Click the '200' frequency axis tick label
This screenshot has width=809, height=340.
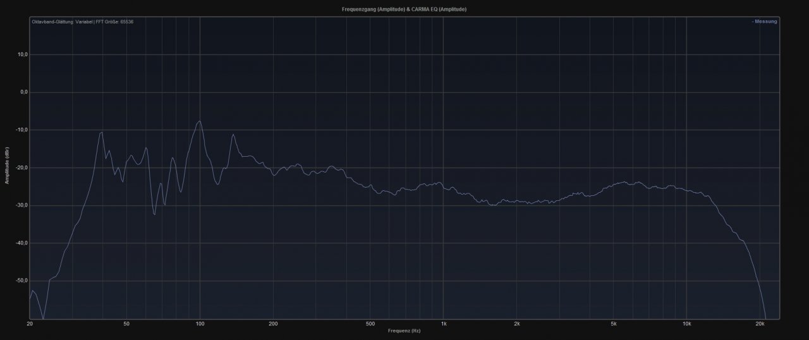point(273,324)
